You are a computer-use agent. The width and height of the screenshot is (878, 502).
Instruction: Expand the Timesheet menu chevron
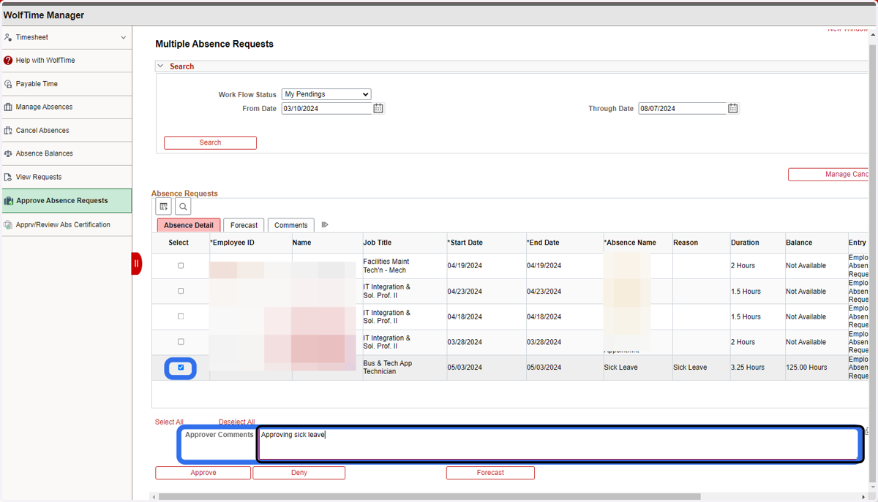(x=123, y=37)
